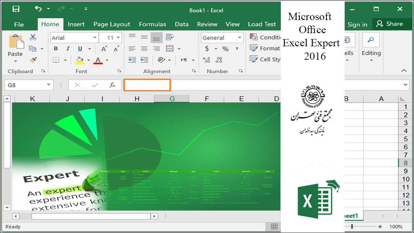Expand the Paste options arrow
414x233 pixels.
pyautogui.click(x=15, y=61)
